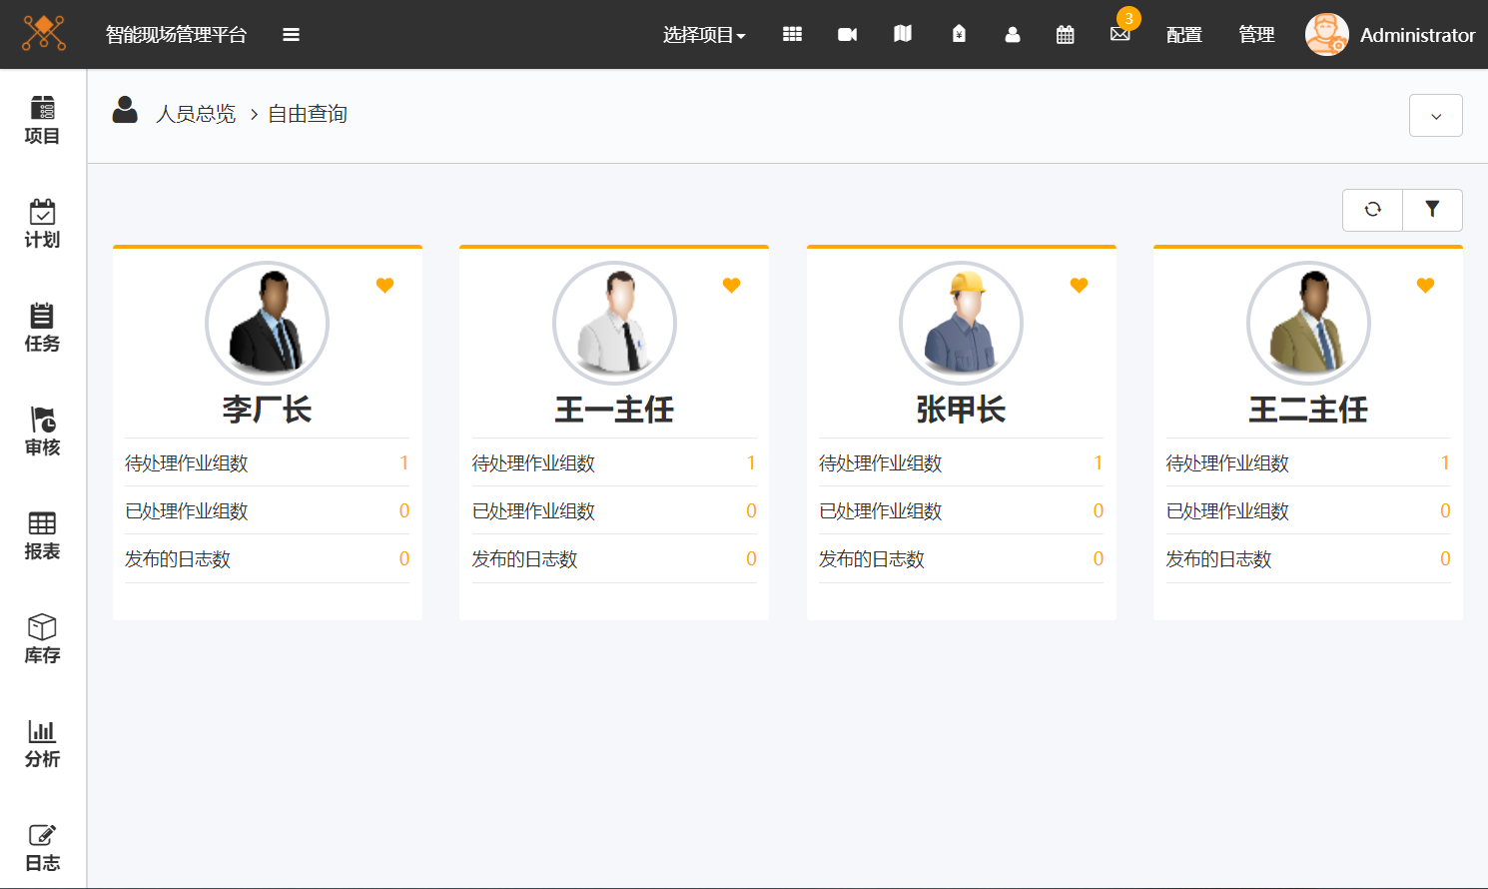This screenshot has width=1488, height=889.
Task: Toggle favorite heart on 王二主任 card
Action: [x=1425, y=286]
